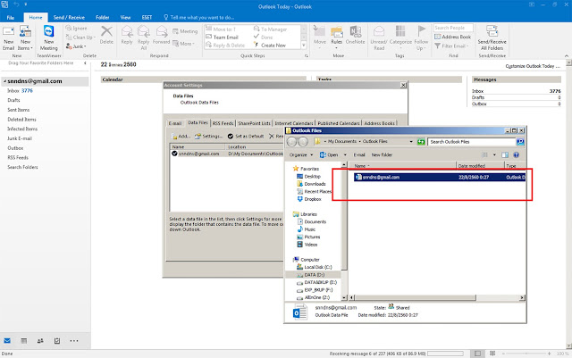
Task: Switch to the Send / Receive ribbon tab
Action: click(x=69, y=18)
